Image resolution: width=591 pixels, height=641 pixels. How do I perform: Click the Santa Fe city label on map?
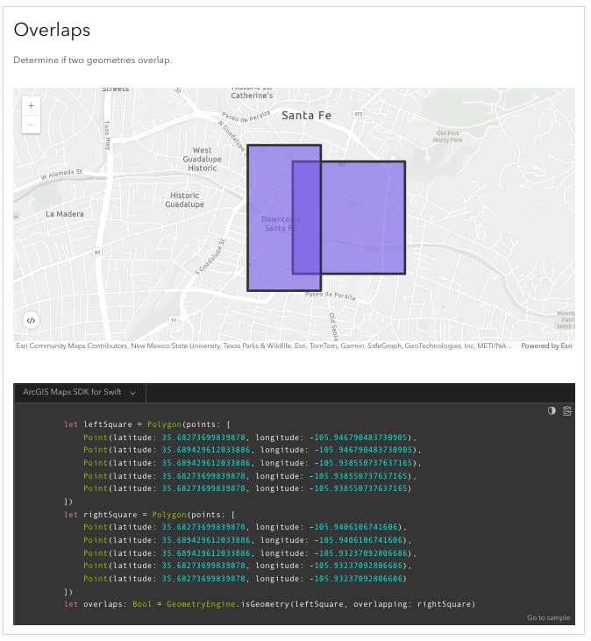306,116
